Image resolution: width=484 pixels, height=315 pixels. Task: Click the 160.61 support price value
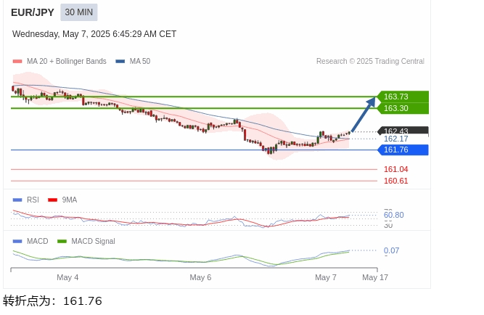(395, 181)
